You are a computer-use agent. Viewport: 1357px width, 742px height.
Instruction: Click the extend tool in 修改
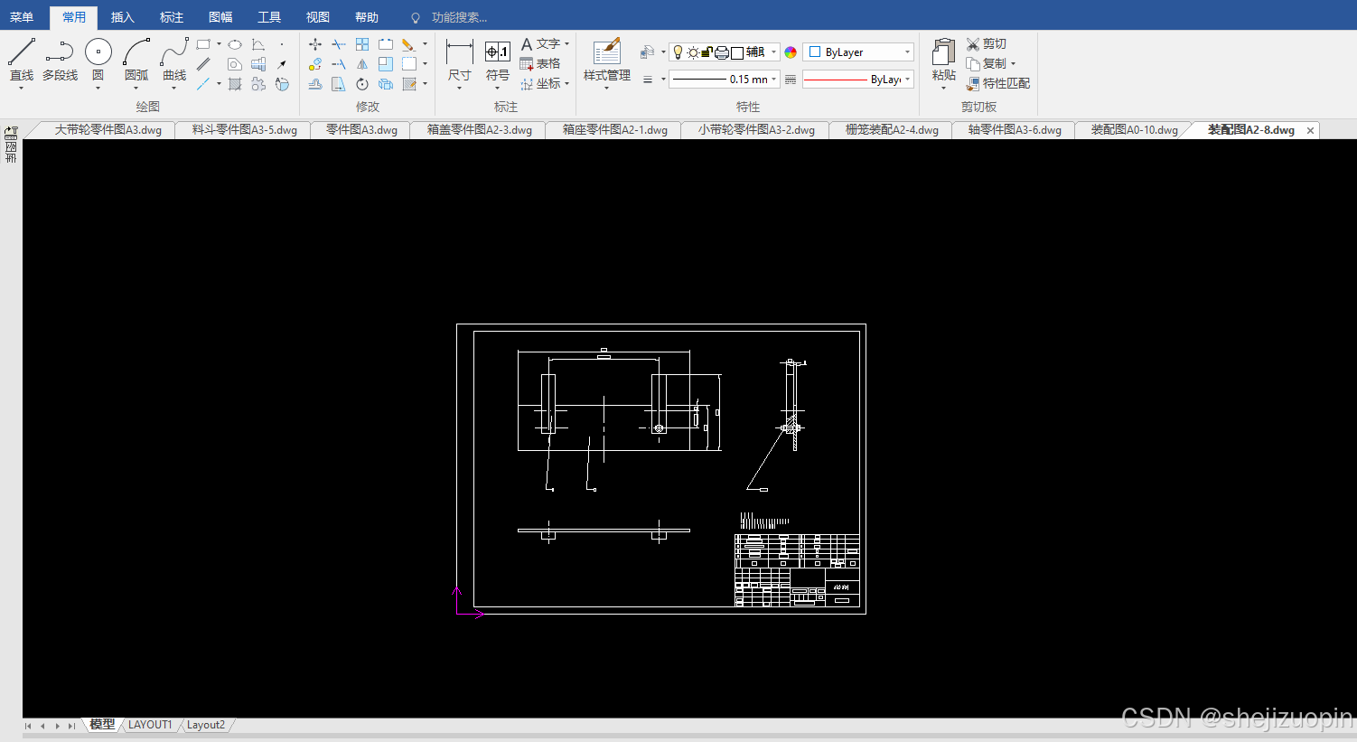point(338,64)
